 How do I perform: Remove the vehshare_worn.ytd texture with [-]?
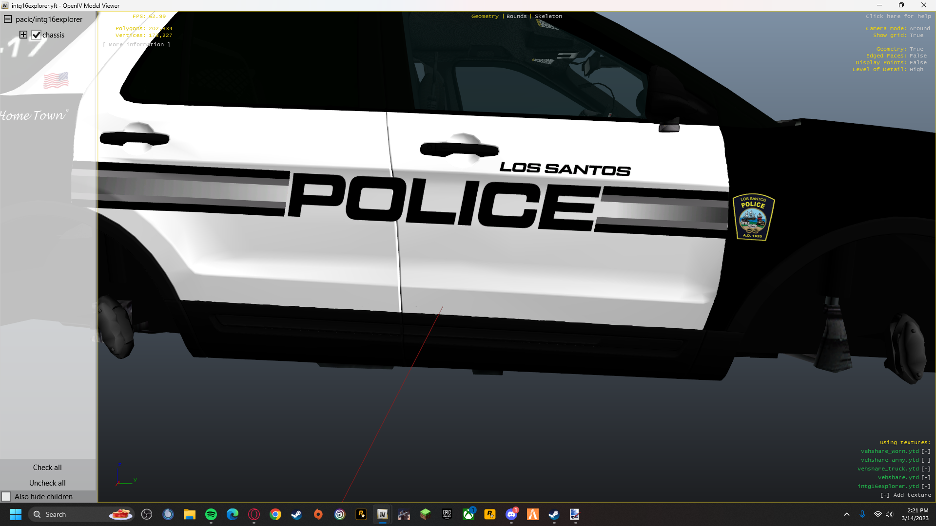coord(926,451)
